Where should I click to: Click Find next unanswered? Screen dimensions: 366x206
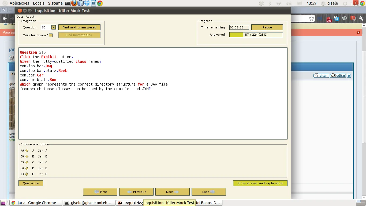[79, 27]
